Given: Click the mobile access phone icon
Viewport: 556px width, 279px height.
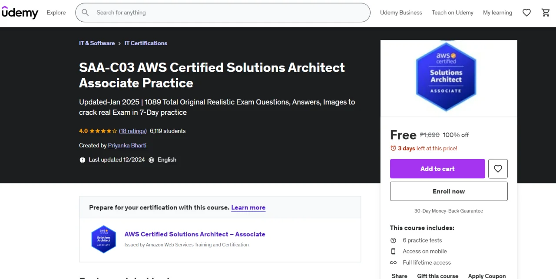Looking at the screenshot, I should (x=393, y=251).
